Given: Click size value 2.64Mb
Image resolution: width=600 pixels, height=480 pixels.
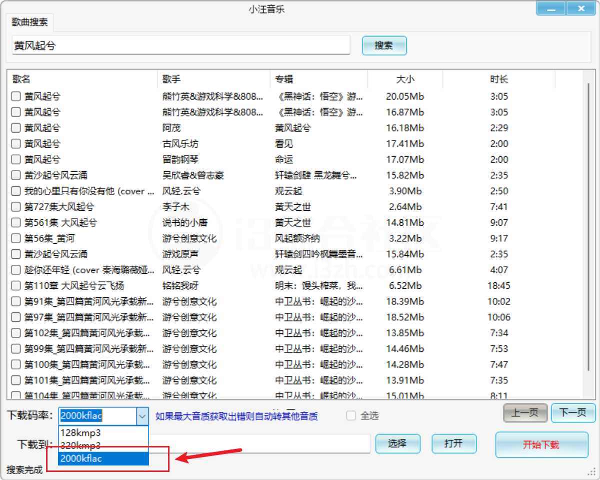Looking at the screenshot, I should [405, 207].
